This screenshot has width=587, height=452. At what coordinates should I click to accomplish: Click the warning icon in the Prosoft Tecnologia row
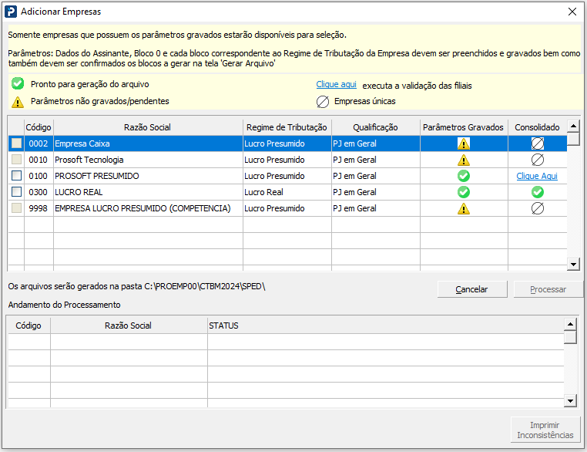coord(464,160)
